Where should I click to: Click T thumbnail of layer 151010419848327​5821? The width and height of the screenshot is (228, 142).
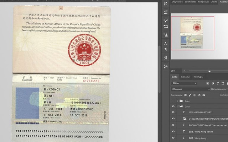tap(184, 112)
